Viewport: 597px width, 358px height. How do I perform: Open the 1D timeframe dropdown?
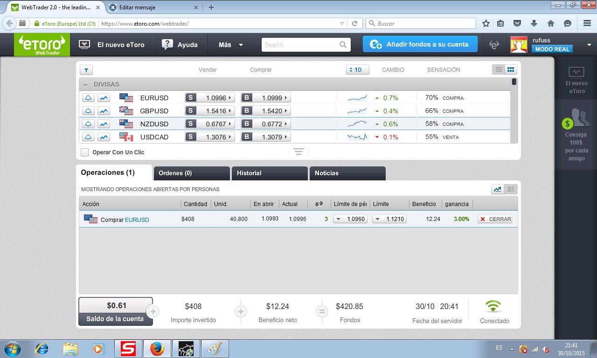coord(358,70)
